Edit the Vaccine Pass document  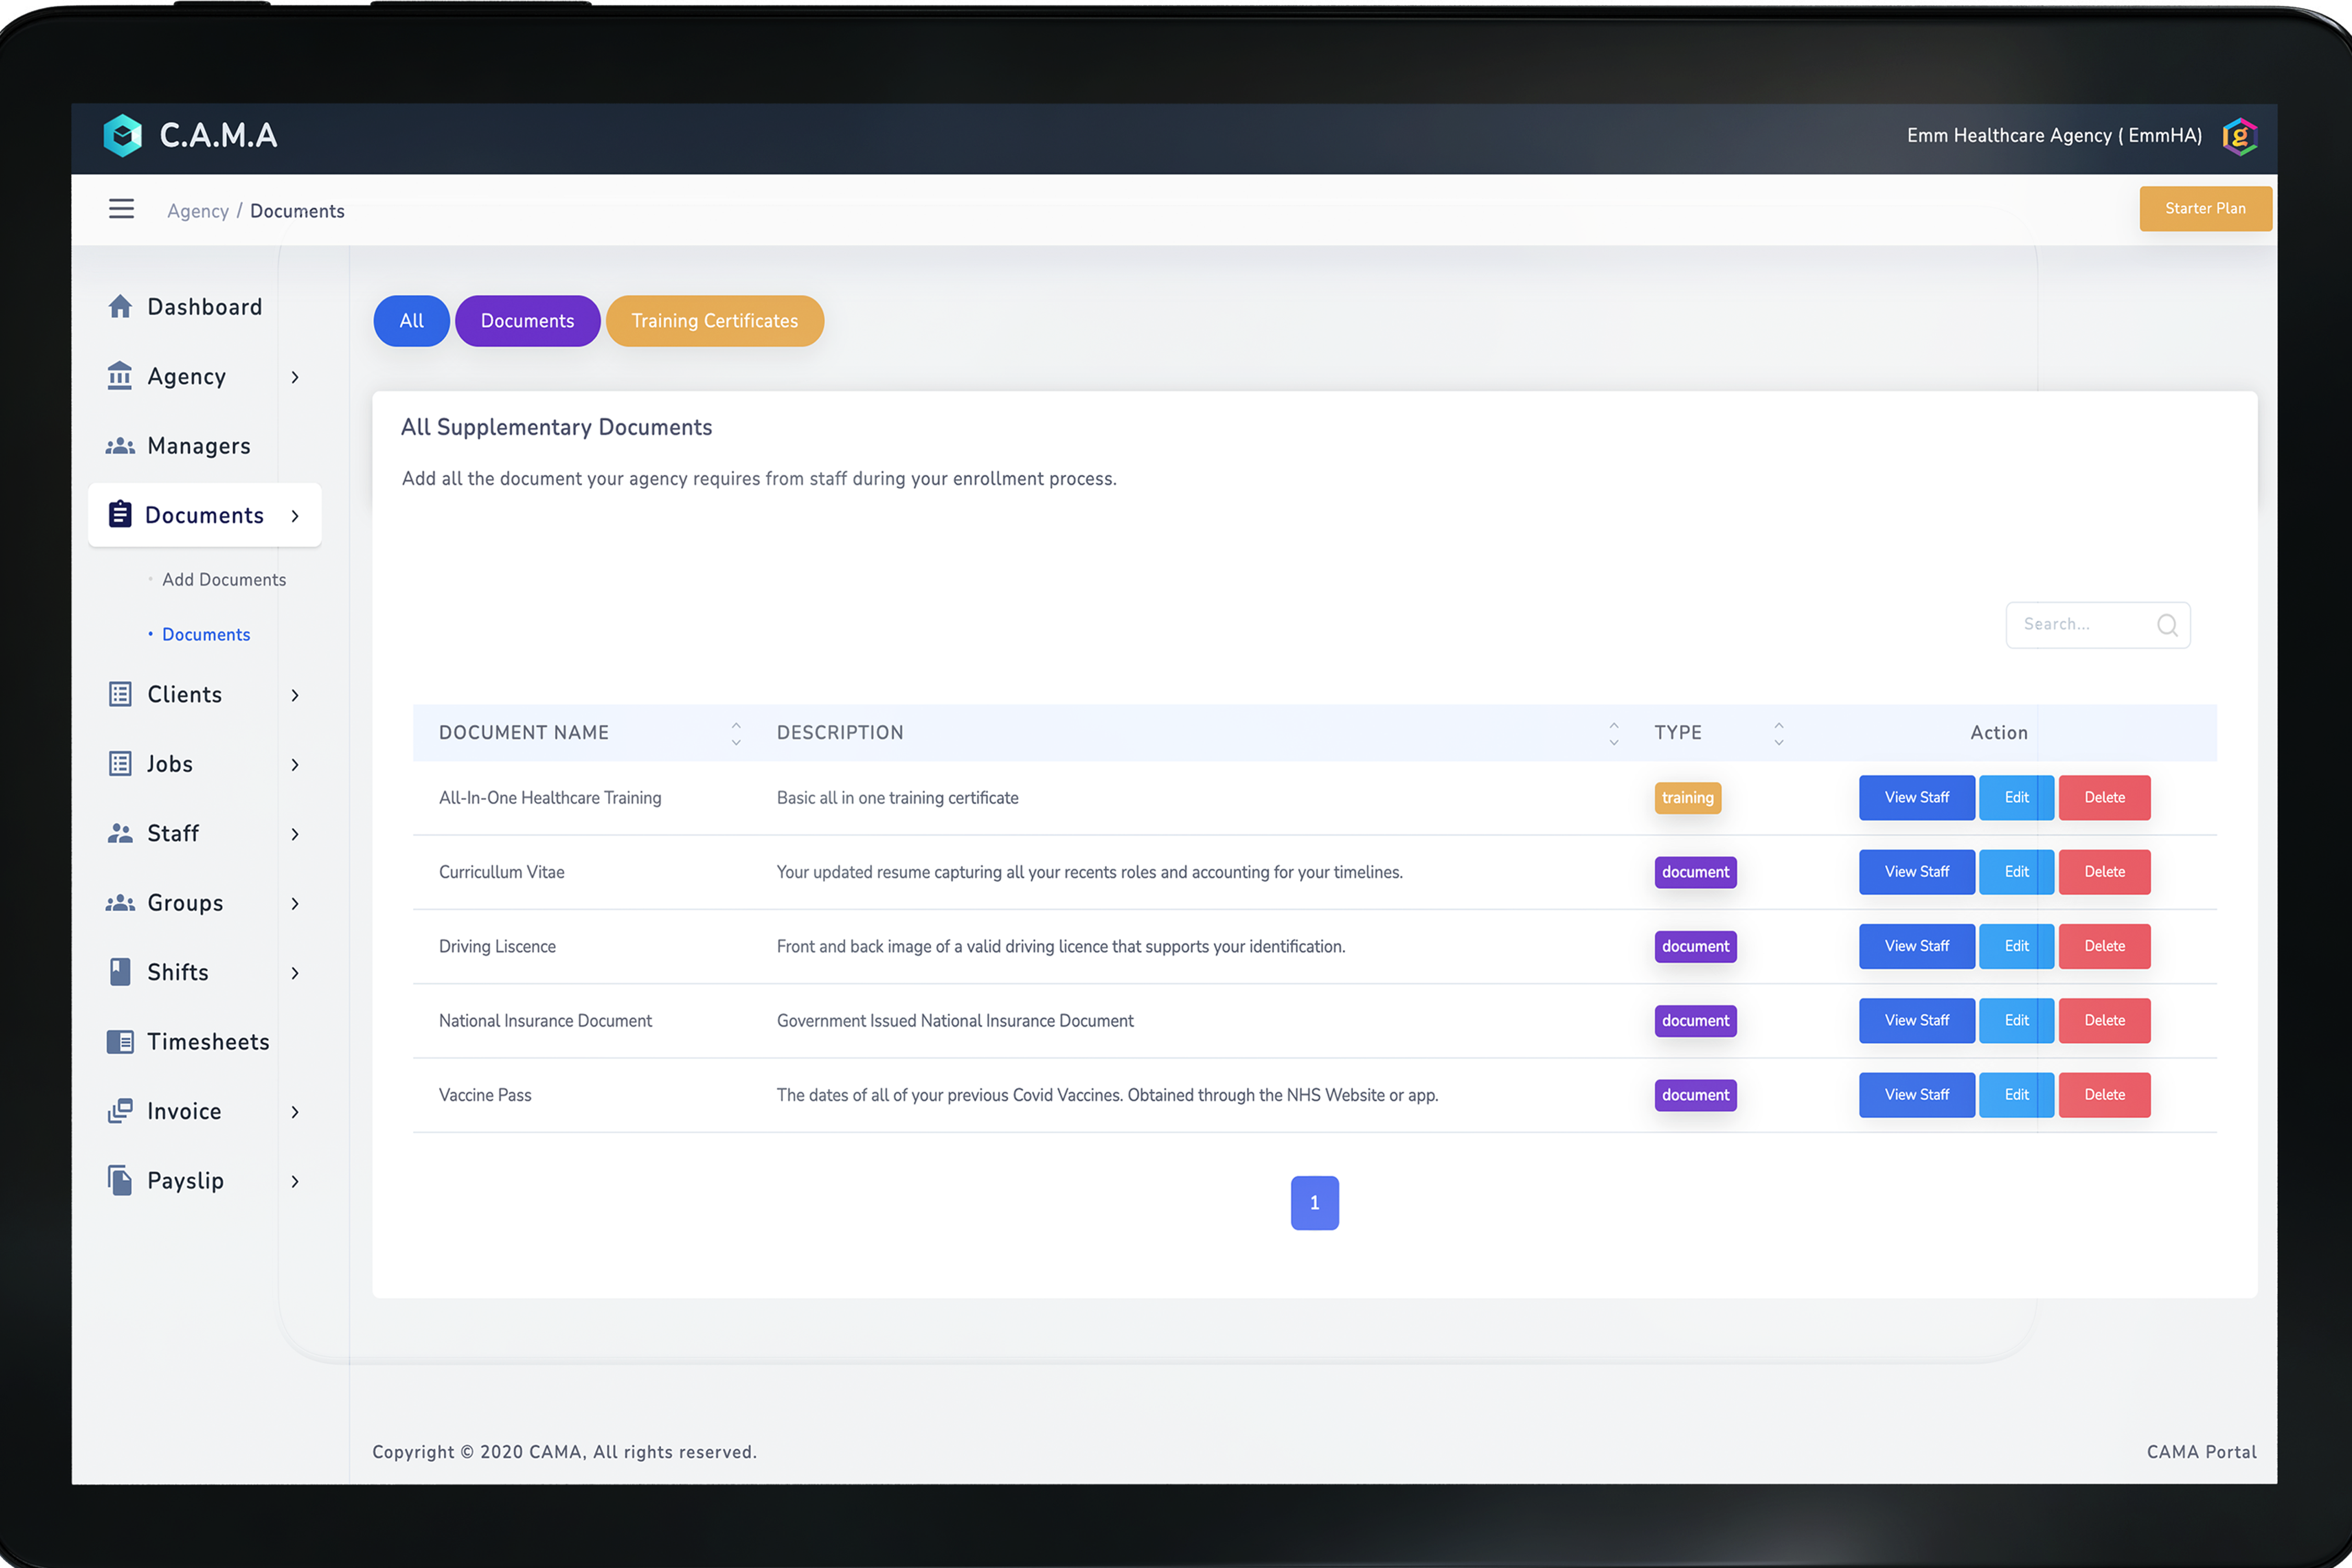[x=2016, y=1095]
